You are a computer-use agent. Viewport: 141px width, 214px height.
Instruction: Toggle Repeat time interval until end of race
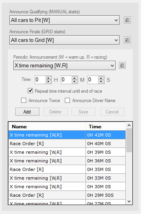click(30, 91)
